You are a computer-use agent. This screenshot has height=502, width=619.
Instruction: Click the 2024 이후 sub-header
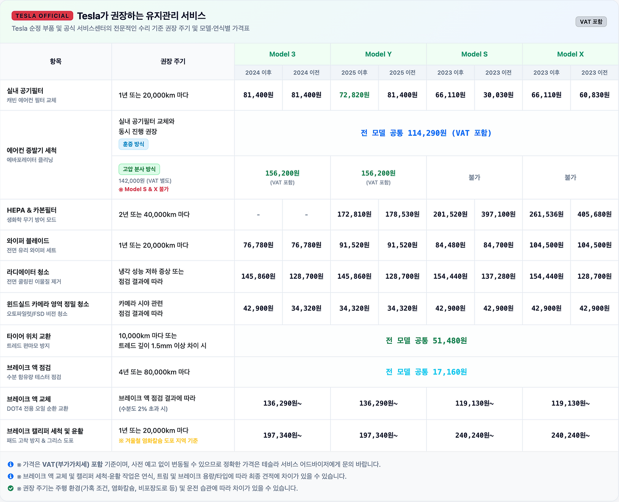click(x=258, y=73)
